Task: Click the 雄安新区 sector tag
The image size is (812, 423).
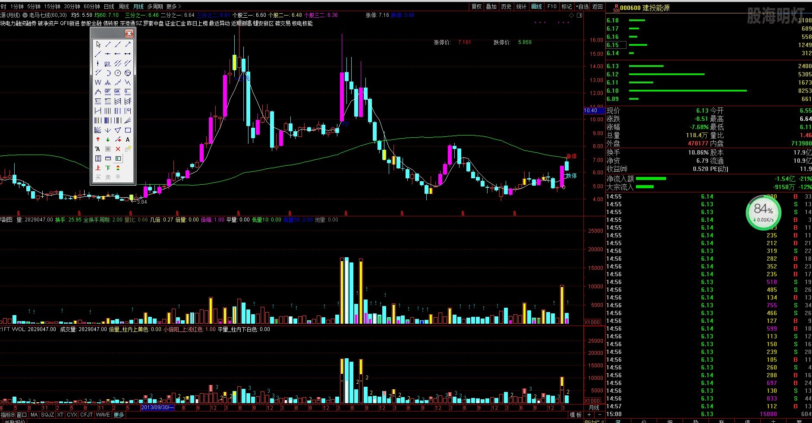Action: point(264,23)
